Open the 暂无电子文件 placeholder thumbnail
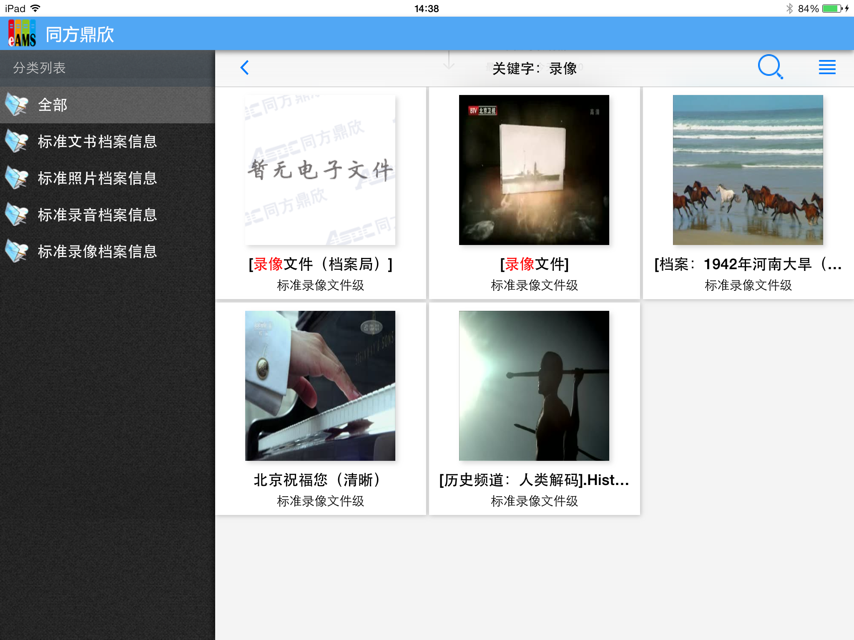Image resolution: width=854 pixels, height=640 pixels. (x=320, y=170)
